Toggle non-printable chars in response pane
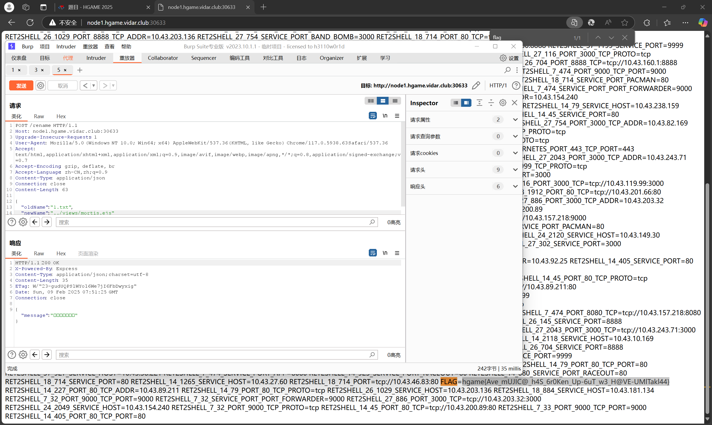Screen dimensions: 712x425 [385, 253]
